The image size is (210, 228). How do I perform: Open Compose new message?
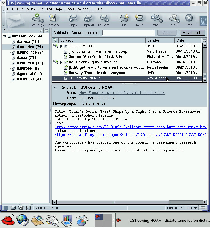point(53,20)
